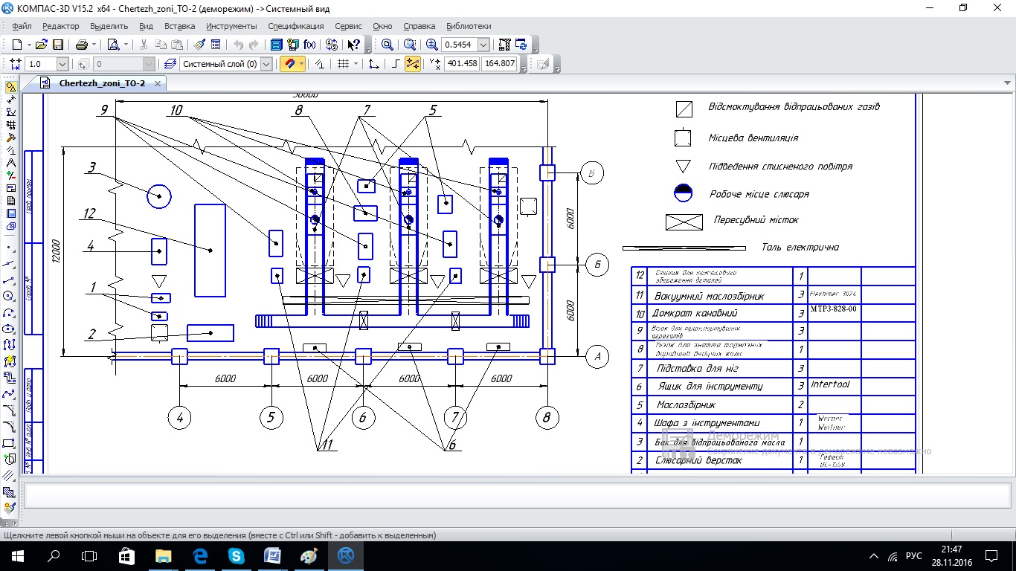Click the layers manager icon
This screenshot has width=1016, height=571.
pyautogui.click(x=169, y=64)
